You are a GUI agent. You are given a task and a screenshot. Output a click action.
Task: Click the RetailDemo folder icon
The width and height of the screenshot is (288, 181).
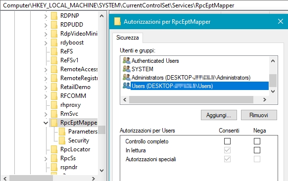click(54, 87)
